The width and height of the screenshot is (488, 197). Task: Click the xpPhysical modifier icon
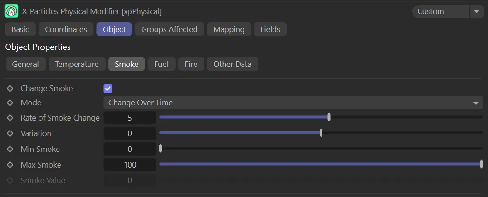coord(11,11)
